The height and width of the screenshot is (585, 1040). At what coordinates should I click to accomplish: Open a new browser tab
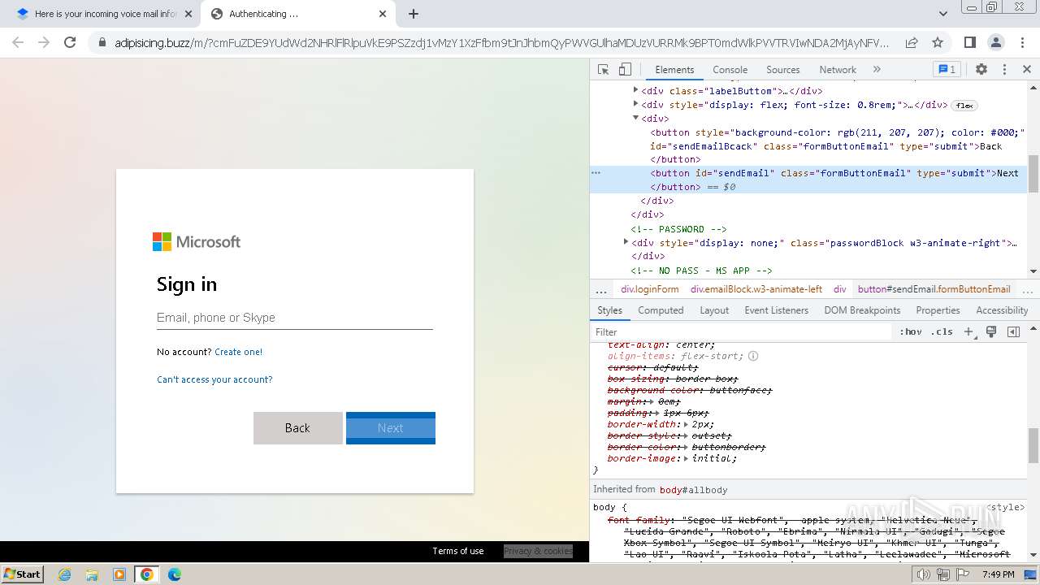point(414,14)
